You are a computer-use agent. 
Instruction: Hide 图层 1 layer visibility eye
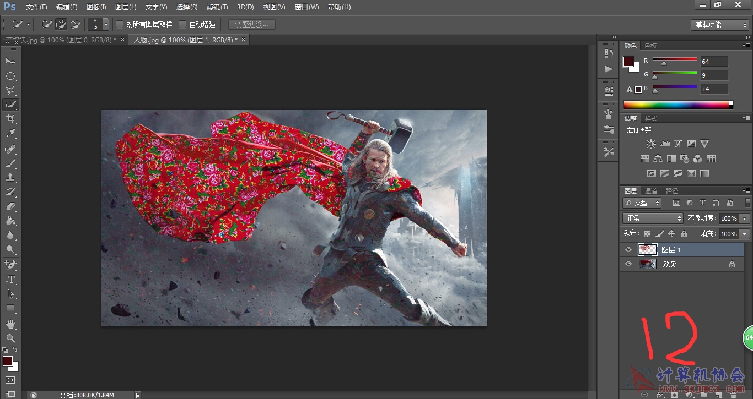click(x=628, y=250)
